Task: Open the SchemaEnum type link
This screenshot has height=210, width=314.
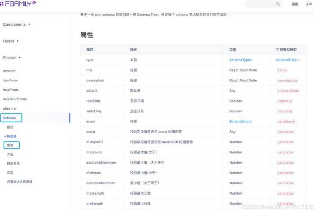Action: (240, 121)
